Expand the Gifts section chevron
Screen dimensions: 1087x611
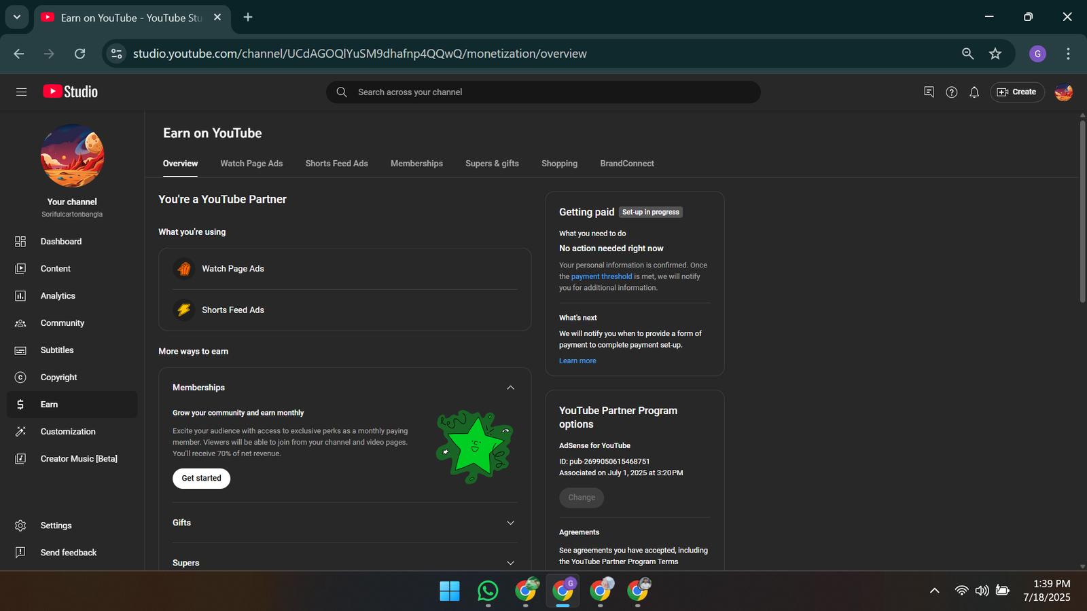coord(510,523)
